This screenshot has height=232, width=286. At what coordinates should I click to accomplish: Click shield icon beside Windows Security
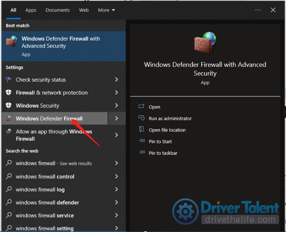(x=8, y=105)
